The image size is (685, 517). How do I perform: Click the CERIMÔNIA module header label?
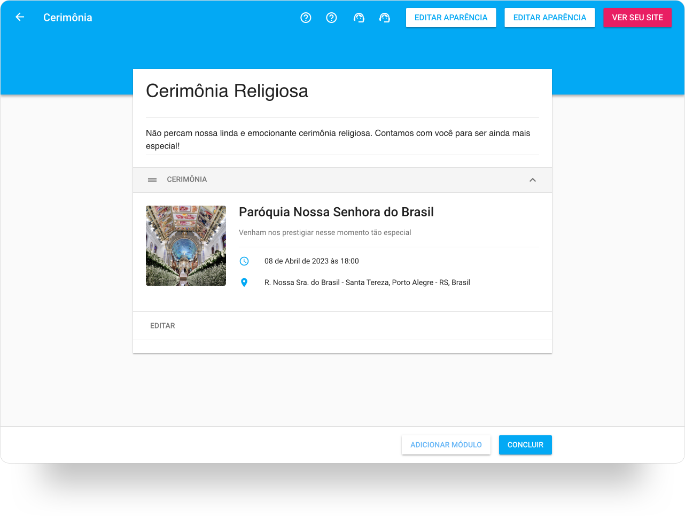(x=187, y=179)
